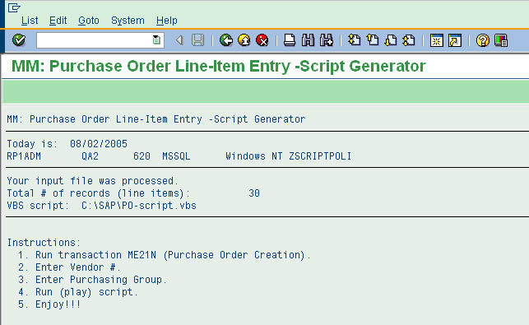
Task: Click the Find Next binoculars icon
Action: 327,40
